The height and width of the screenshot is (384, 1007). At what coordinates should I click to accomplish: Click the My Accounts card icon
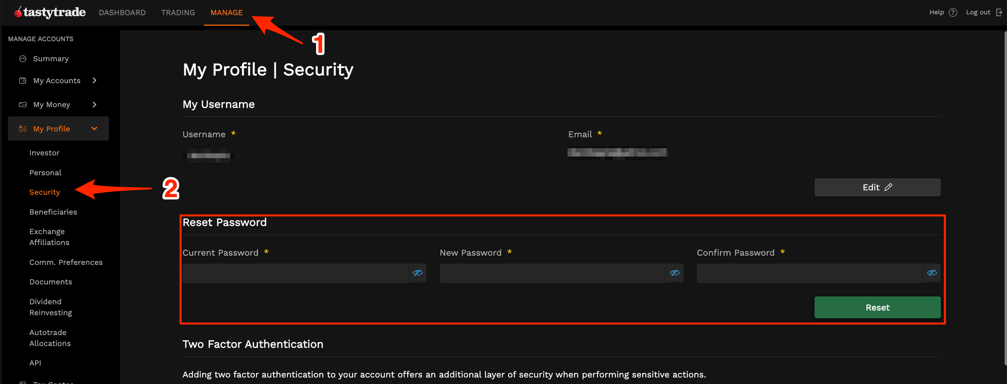click(x=23, y=80)
